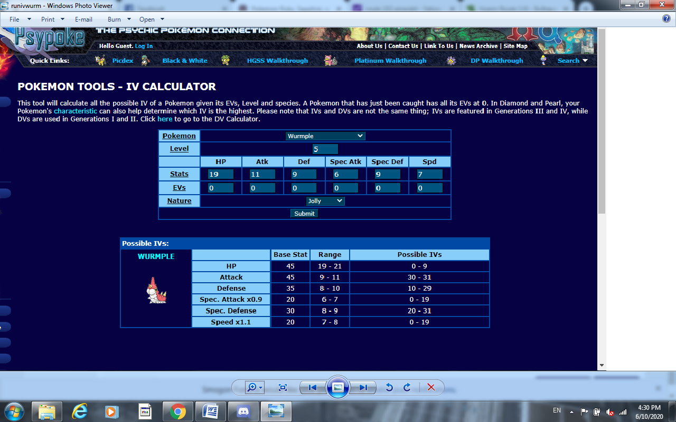Click the About Us link

point(369,46)
